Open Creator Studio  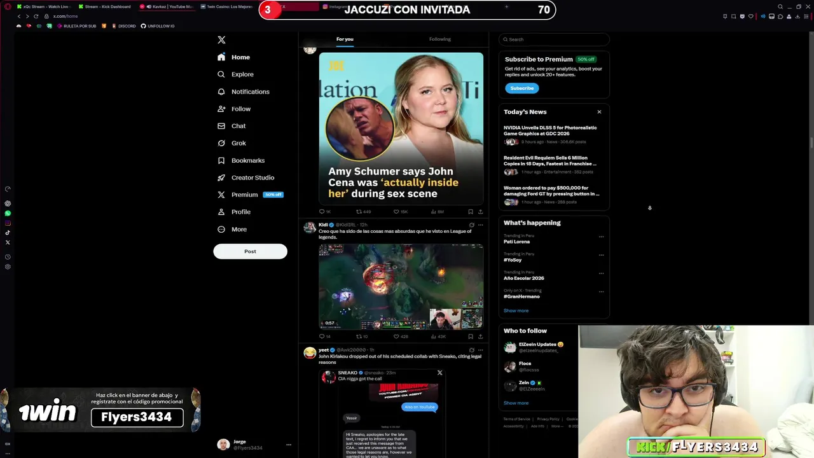pyautogui.click(x=246, y=177)
